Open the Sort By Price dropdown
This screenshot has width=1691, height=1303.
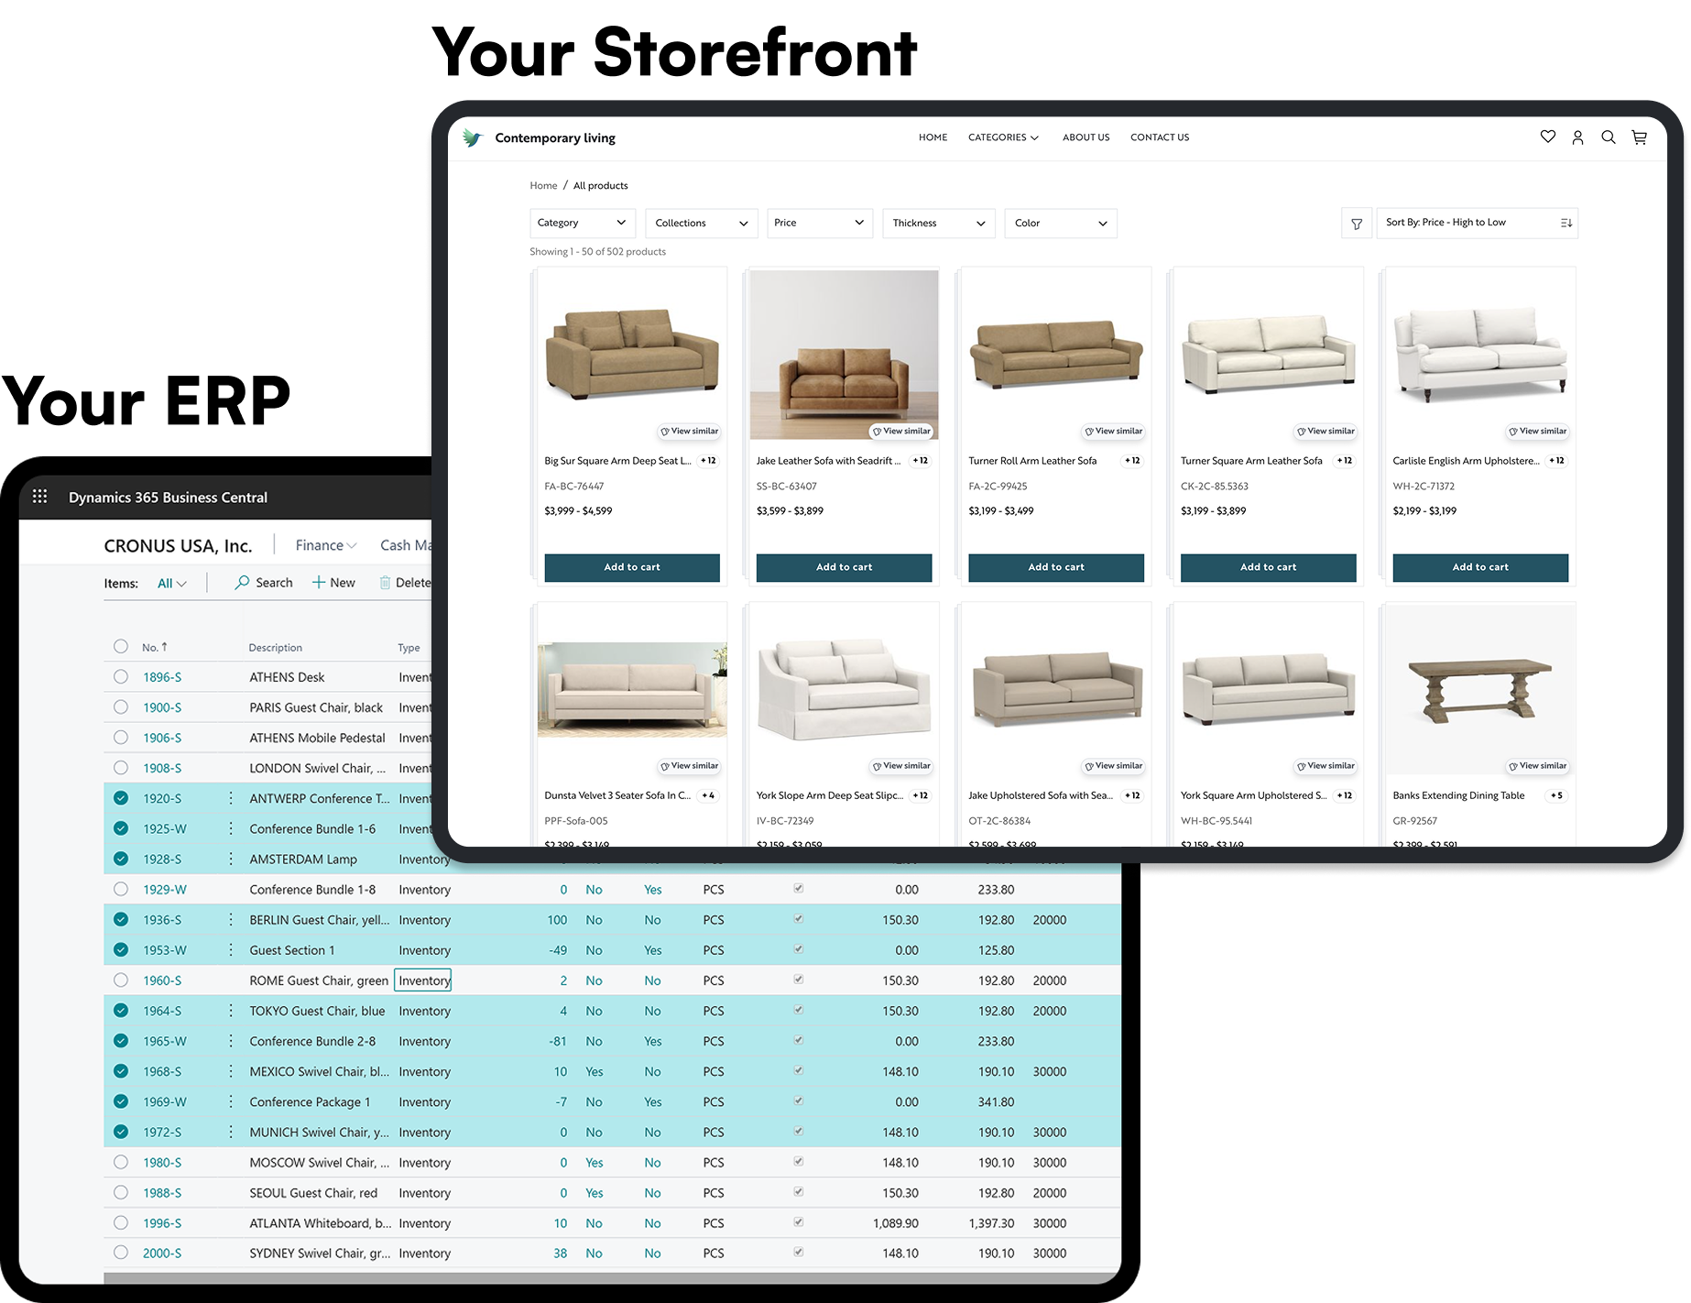1477,224
